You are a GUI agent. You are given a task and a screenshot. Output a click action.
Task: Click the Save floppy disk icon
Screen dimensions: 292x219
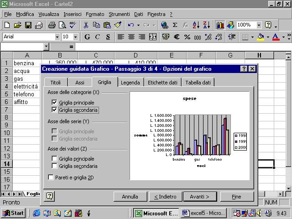(28, 25)
